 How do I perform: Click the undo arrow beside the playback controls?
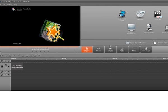[x=75, y=52]
